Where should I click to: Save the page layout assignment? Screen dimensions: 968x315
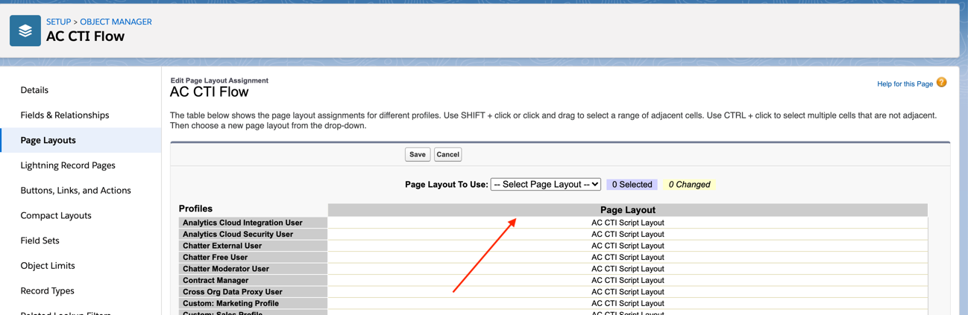418,155
